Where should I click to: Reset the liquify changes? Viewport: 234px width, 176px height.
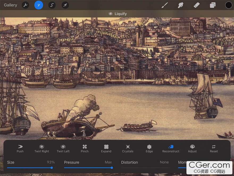214,149
